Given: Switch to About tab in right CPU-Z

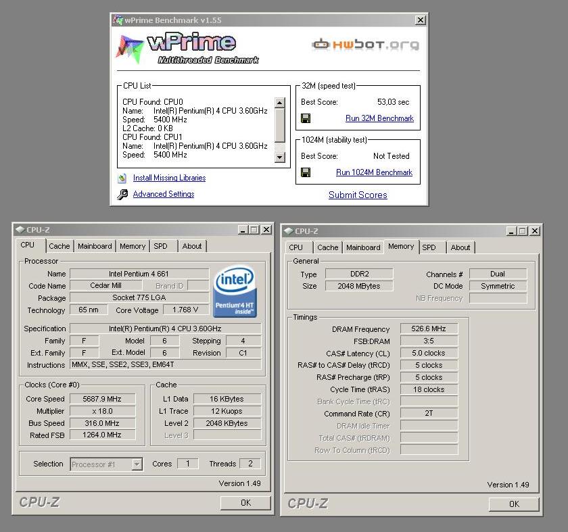Looking at the screenshot, I should [460, 247].
